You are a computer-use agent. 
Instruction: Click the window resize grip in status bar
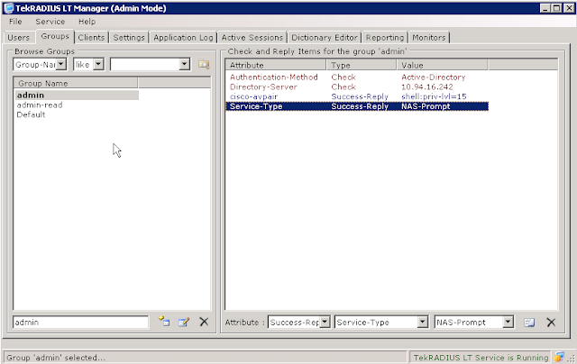point(571,358)
